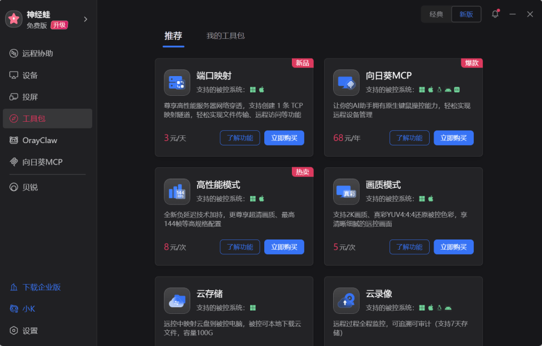Click the Apple icon under 画质模式
The width and height of the screenshot is (542, 346).
(431, 199)
